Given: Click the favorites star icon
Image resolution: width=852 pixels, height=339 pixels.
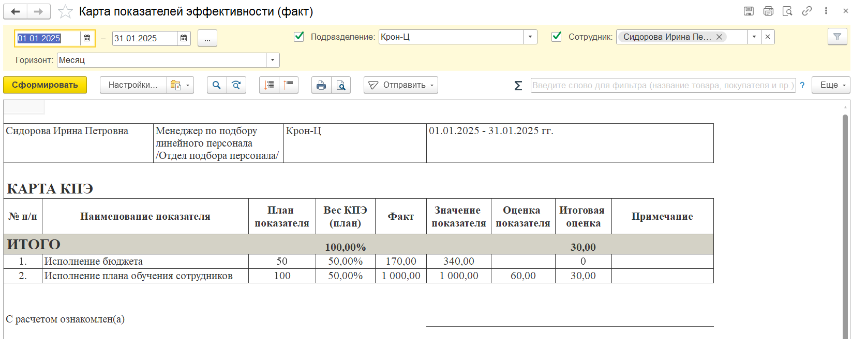Looking at the screenshot, I should 65,11.
